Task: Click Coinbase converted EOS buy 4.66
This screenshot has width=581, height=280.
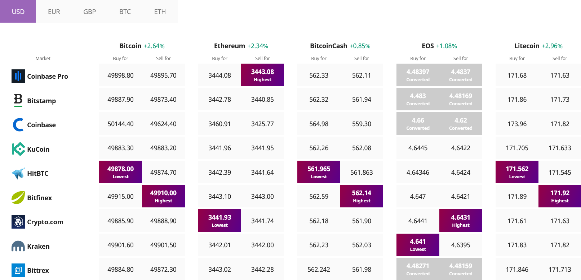Action: point(418,123)
